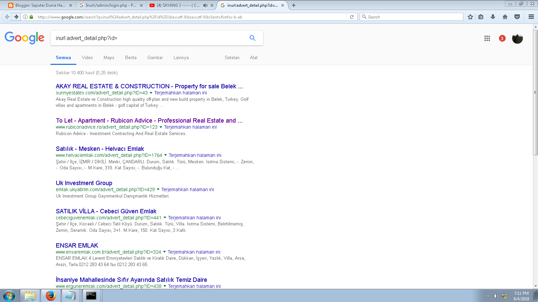Open İhsaniye Mahallesinde Sıfır Ayarında result
The height and width of the screenshot is (302, 538).
132,280
